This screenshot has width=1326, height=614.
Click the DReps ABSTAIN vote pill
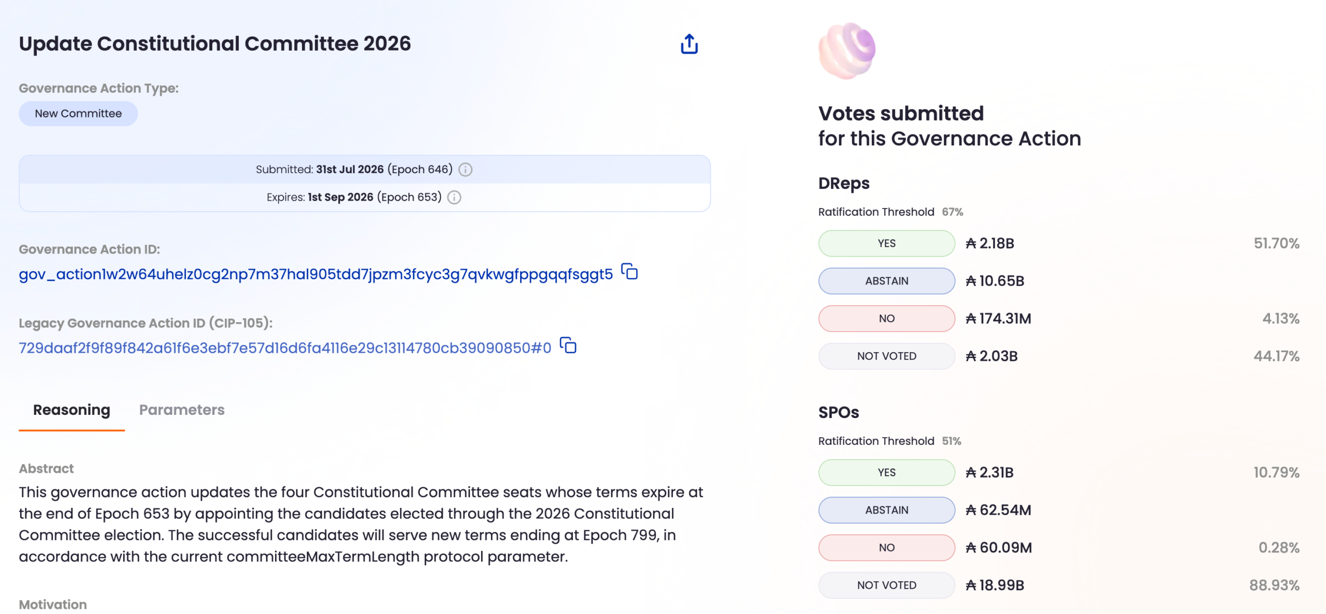point(886,281)
